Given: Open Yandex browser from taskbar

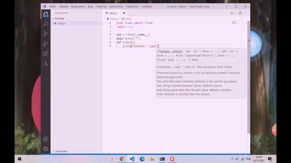Looking at the screenshot, I should point(112,159).
